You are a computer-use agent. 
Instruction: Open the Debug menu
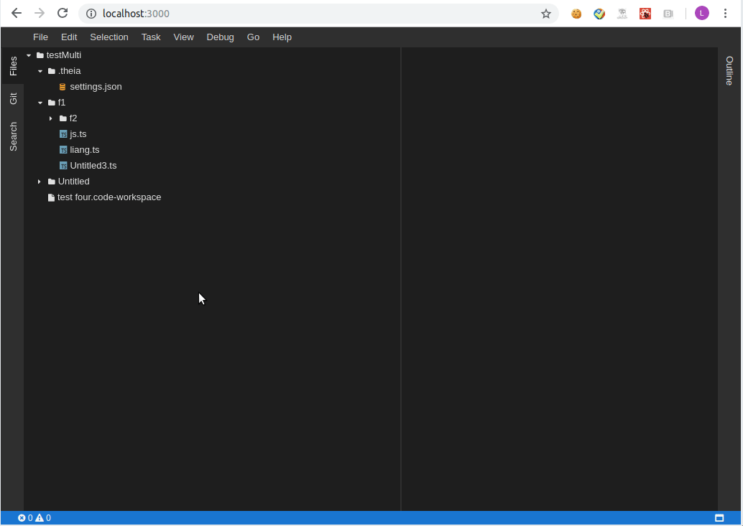point(220,37)
